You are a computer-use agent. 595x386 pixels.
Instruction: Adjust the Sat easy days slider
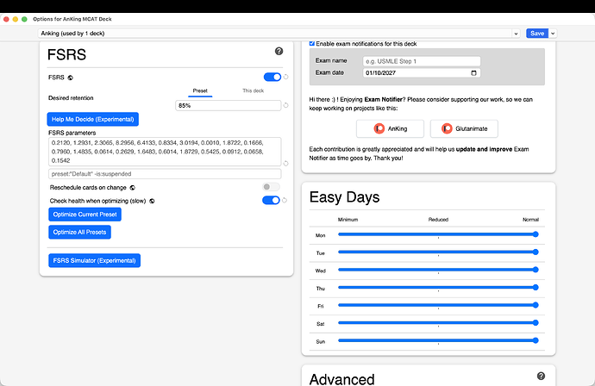pos(438,323)
